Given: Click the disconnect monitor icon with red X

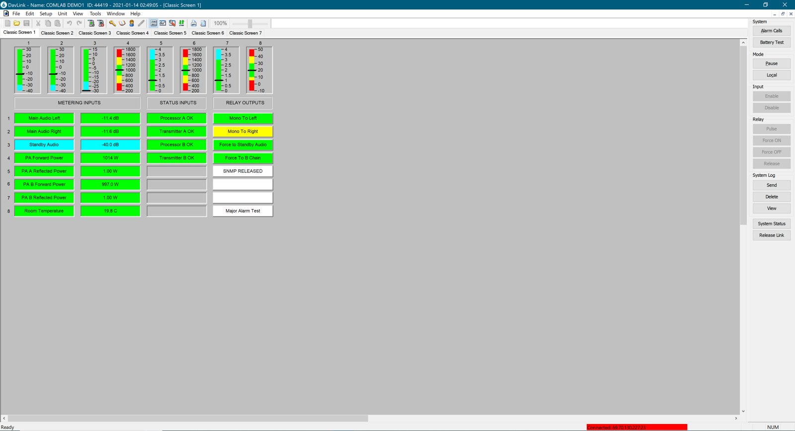Looking at the screenshot, I should tap(101, 23).
